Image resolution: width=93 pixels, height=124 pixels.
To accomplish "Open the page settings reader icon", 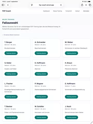I will click(32, 5).
